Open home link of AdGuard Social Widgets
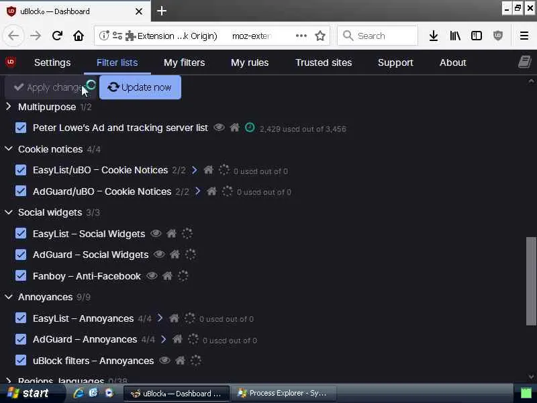The width and height of the screenshot is (537, 403). coord(175,255)
